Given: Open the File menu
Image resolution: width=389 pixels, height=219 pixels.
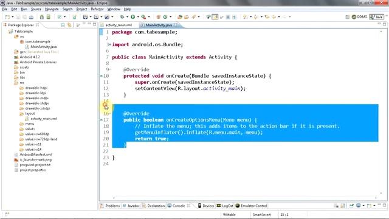Looking at the screenshot, I should [5, 9].
